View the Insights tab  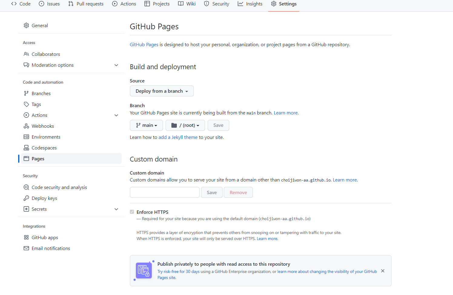[x=250, y=4]
